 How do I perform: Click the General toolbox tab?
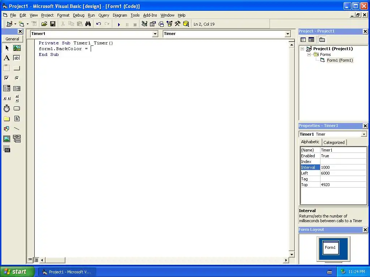[x=12, y=39]
